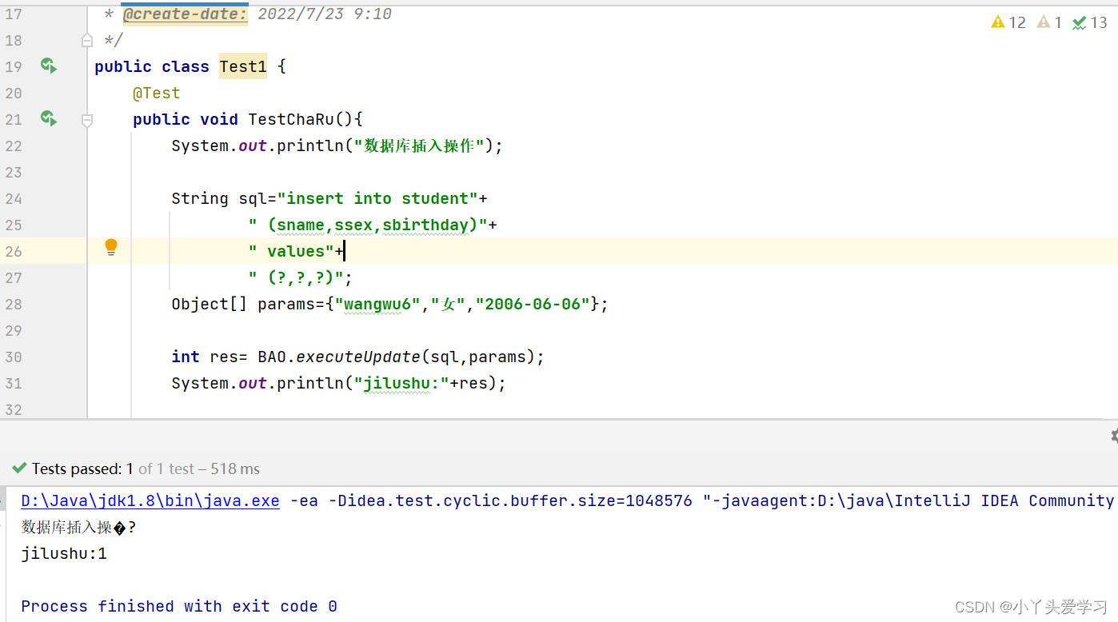Click the @Test annotation on line 20
This screenshot has width=1118, height=622.
(157, 93)
